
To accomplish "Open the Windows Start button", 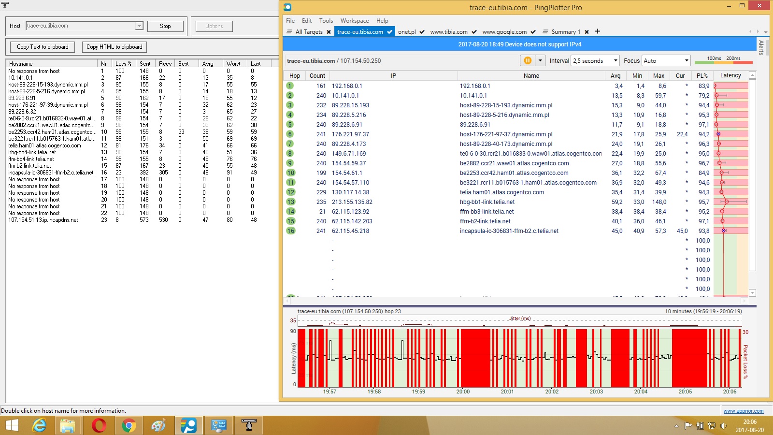I will (12, 425).
